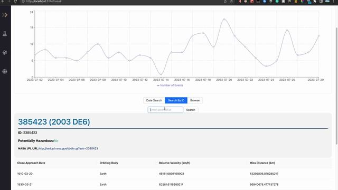Click the chart peak point at 2023-07-20
Image resolution: width=338 pixels, height=190 pixels.
[224, 19]
